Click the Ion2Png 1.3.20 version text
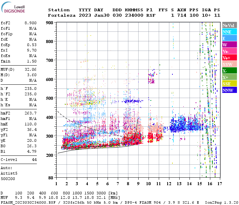Viewport: 239px width, 205px height. pos(222,202)
